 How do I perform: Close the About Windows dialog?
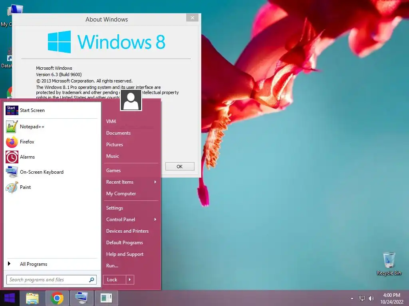[192, 18]
